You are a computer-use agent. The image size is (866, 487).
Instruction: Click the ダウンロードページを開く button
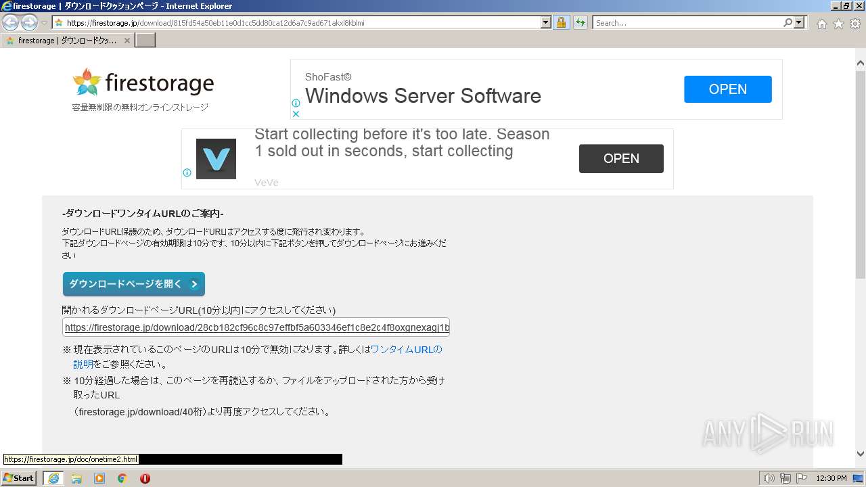pyautogui.click(x=134, y=284)
